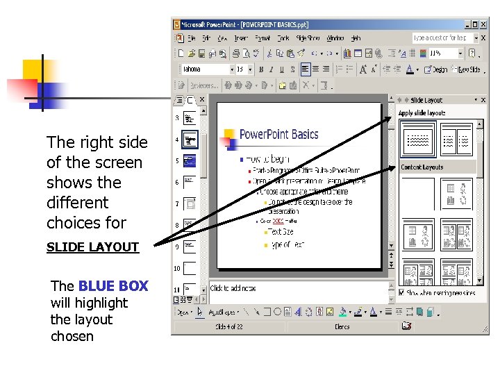Screen dimensions: 500x375
Task: Click the Decrease Font Size icon
Action: 374,69
